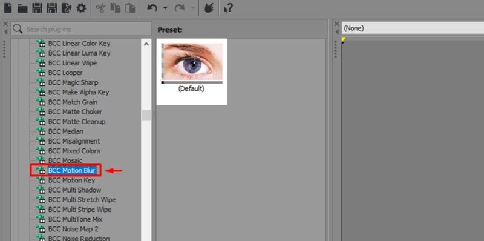Select BCC Mixed Colors
This screenshot has width=484, height=241.
[74, 151]
